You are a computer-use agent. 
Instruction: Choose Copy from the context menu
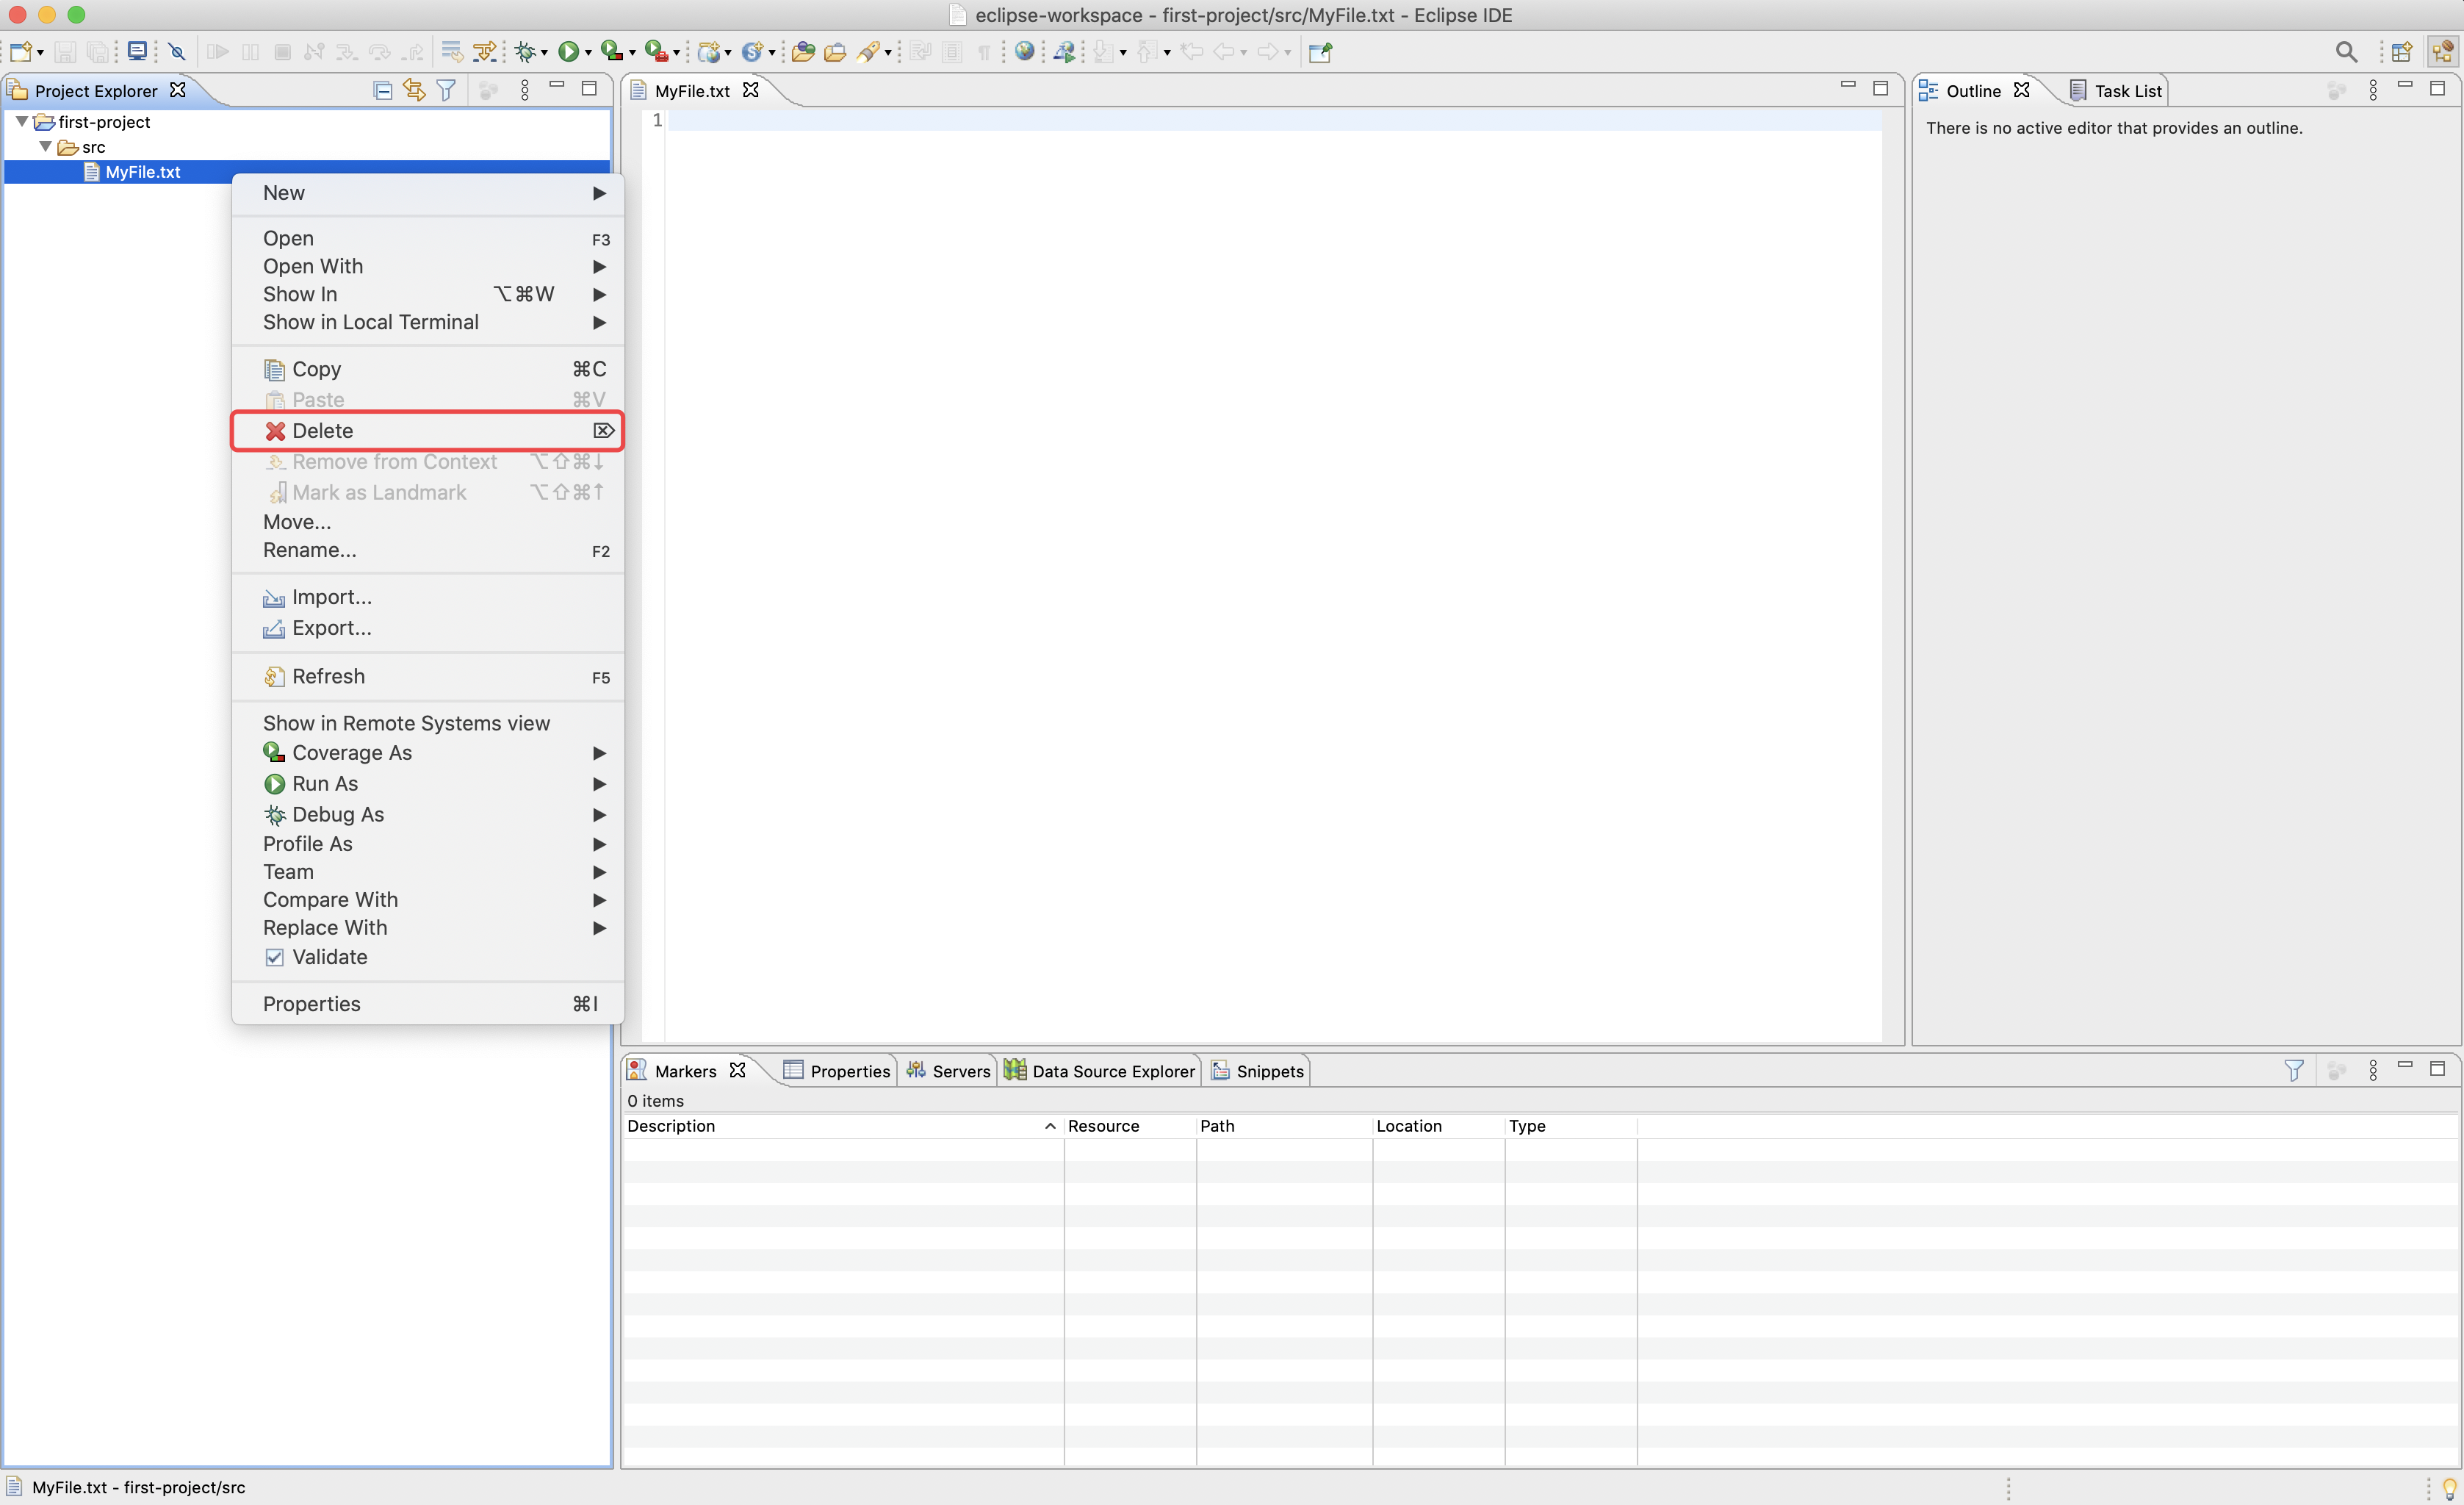point(428,369)
